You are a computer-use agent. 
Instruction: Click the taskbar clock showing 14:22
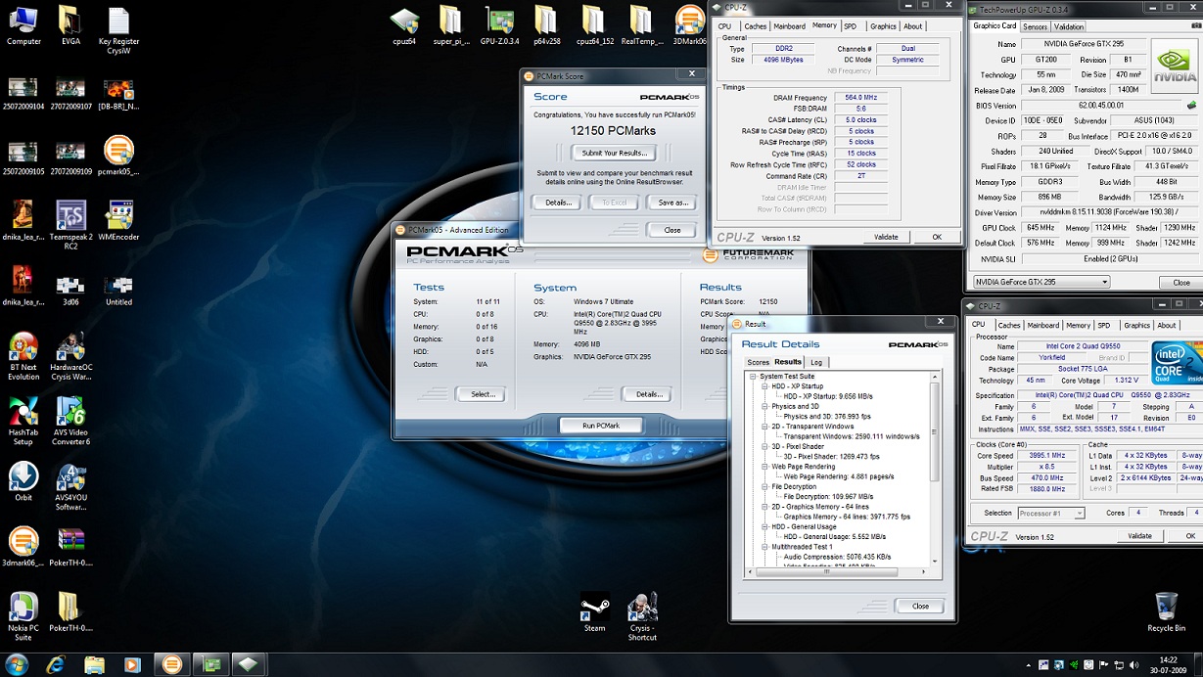tap(1167, 665)
